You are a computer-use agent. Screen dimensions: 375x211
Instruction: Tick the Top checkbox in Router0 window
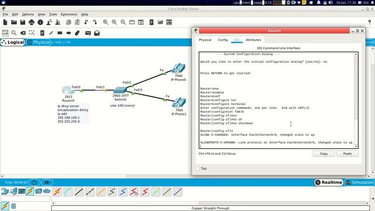click(198, 168)
